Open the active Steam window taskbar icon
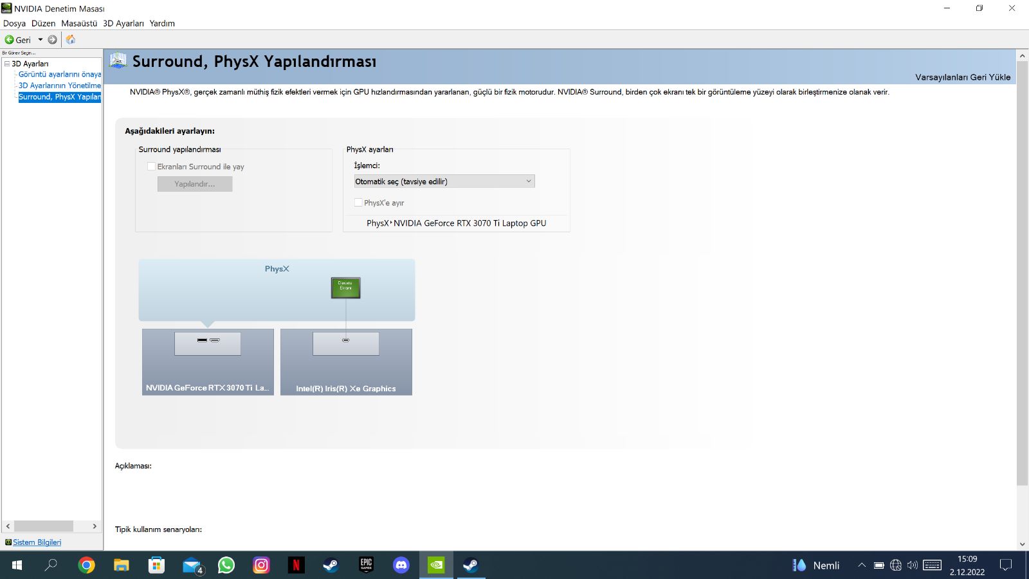This screenshot has width=1029, height=579. click(x=471, y=565)
